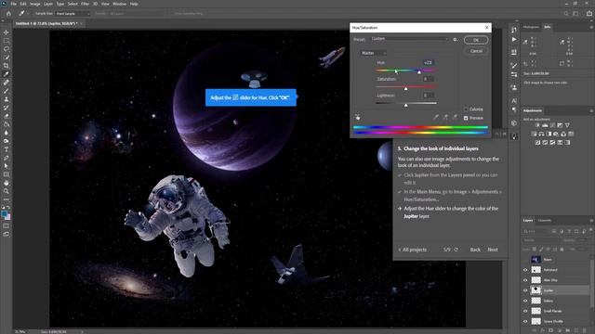
Task: Open the Character panel icon in the dock
Action: click(x=514, y=101)
